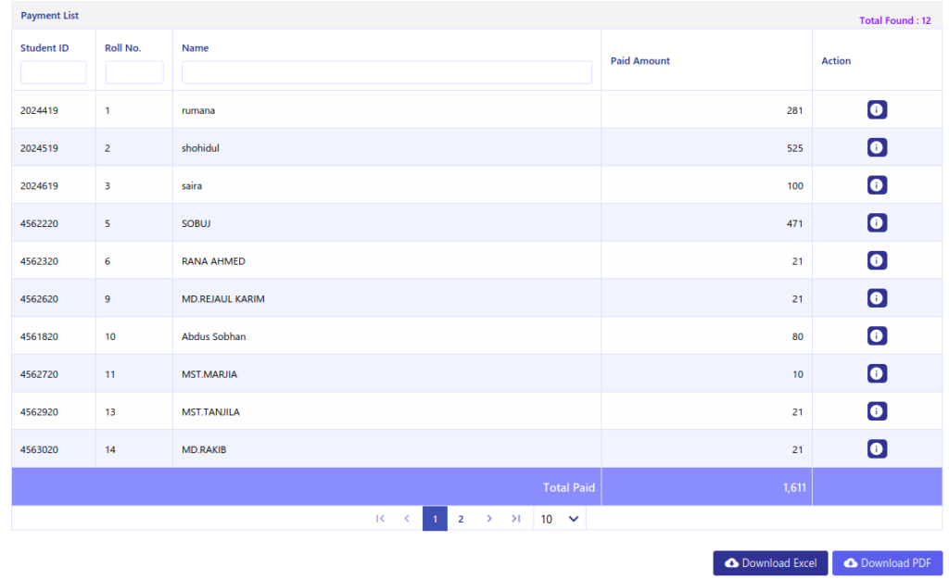Viewport: 949px width, 579px height.
Task: Click paid amount 281
Action: point(794,110)
